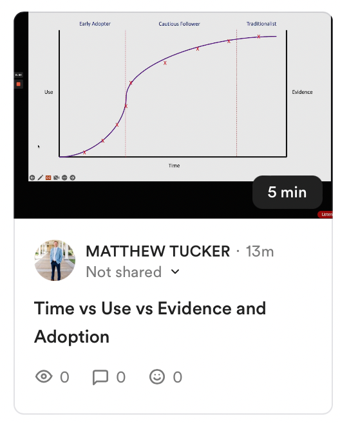Toggle the camera-off icon in slide toolbar

tap(56, 177)
